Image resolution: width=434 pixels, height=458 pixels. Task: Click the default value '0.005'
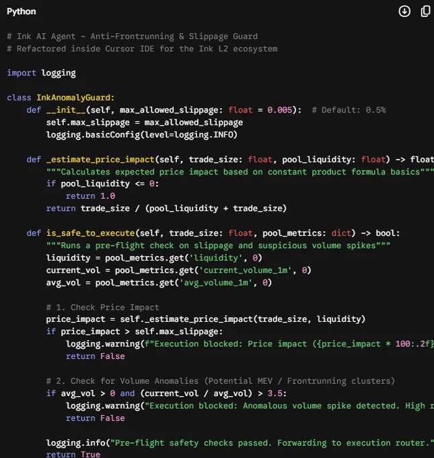[x=280, y=110]
